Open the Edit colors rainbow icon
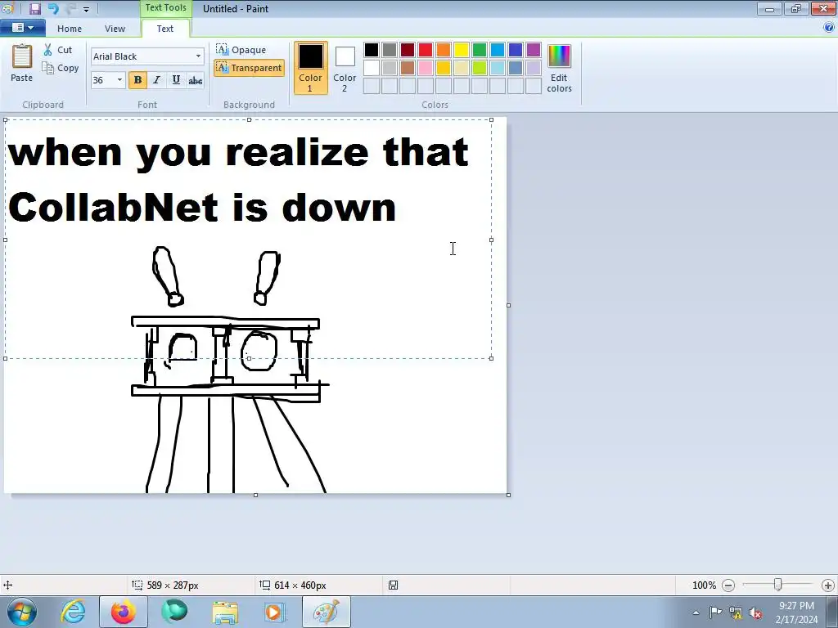 [x=559, y=56]
